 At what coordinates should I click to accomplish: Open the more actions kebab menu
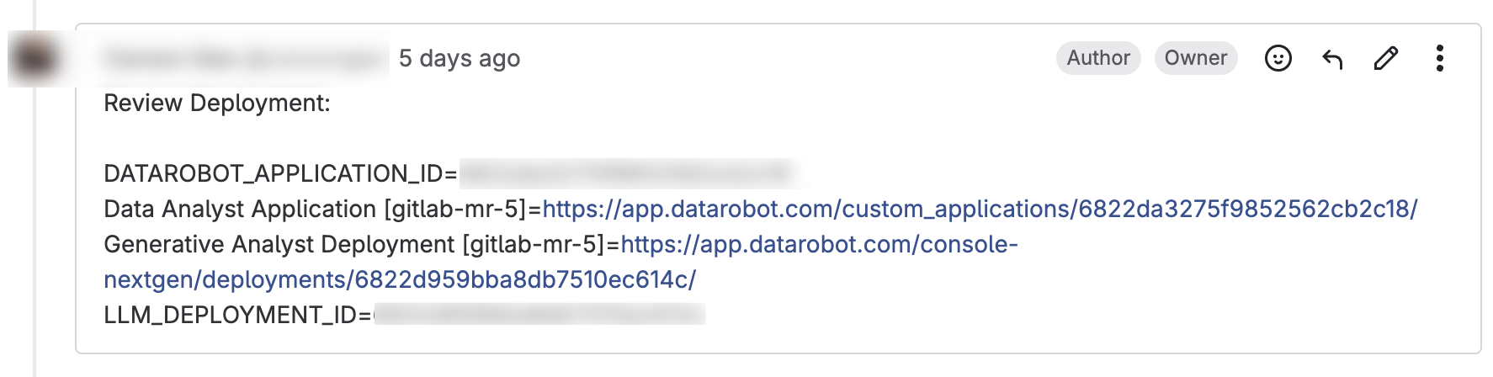1440,58
